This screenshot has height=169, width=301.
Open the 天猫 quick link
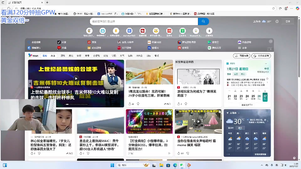(x=62, y=48)
